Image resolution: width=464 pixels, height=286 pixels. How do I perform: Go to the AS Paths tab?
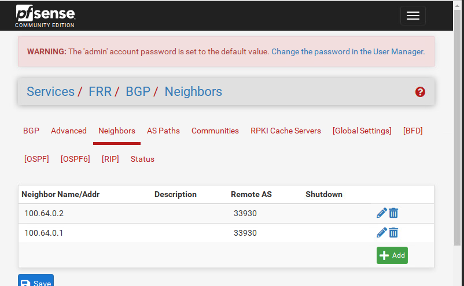coord(163,131)
